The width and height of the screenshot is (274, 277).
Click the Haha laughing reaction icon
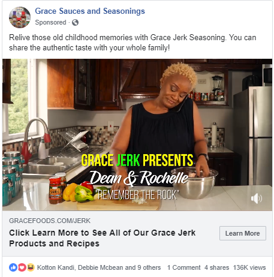(31, 267)
